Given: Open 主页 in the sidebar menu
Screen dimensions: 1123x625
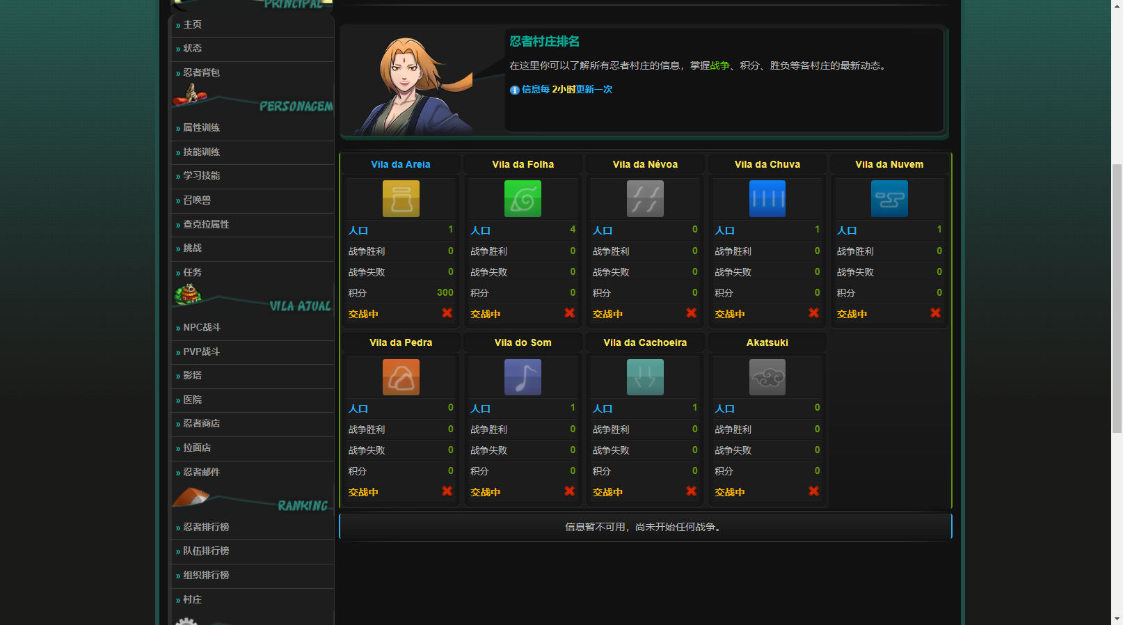Looking at the screenshot, I should coord(193,24).
